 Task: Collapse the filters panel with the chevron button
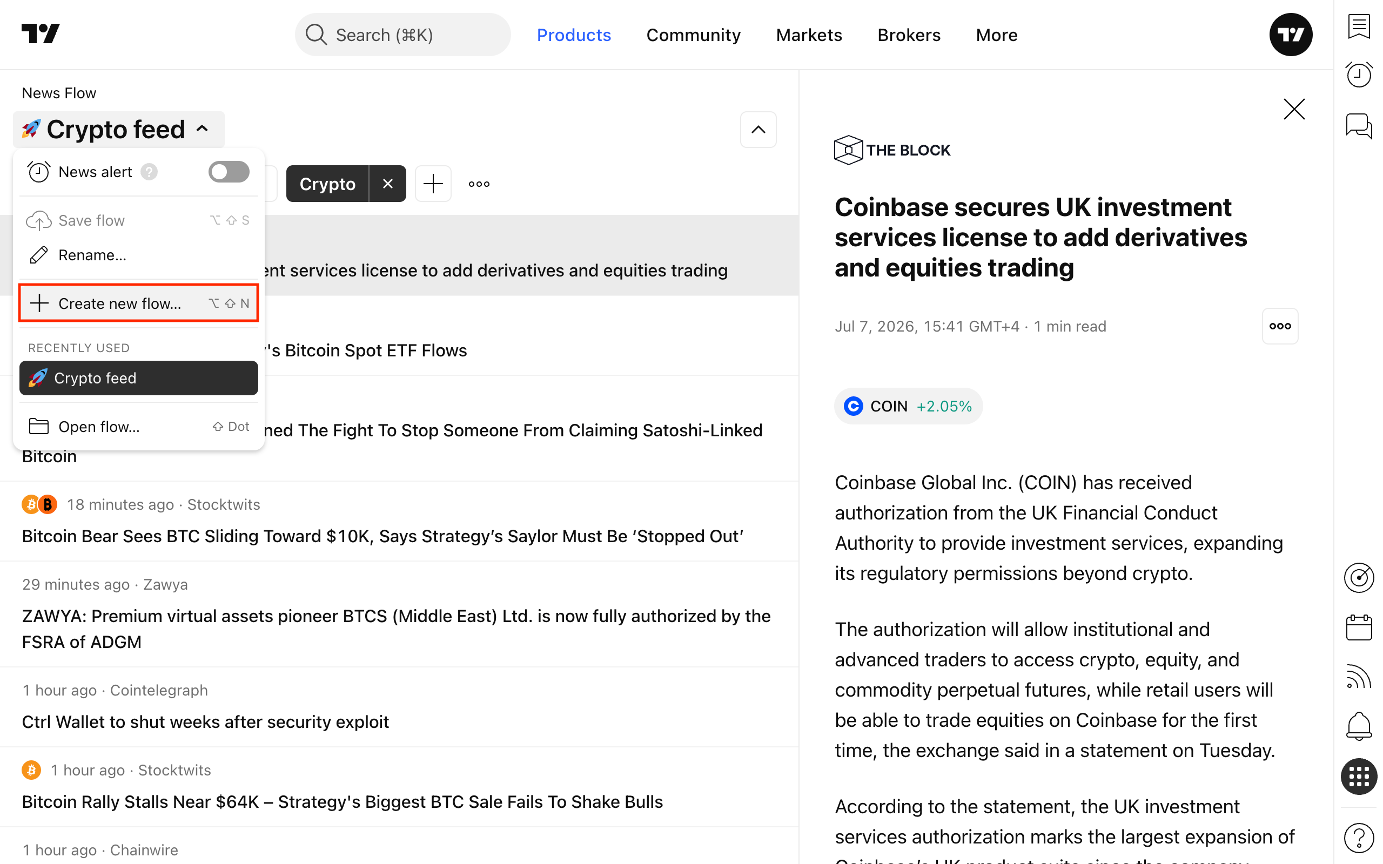pyautogui.click(x=758, y=130)
